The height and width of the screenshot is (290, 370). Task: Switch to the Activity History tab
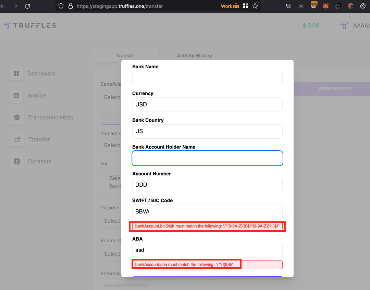click(x=195, y=56)
